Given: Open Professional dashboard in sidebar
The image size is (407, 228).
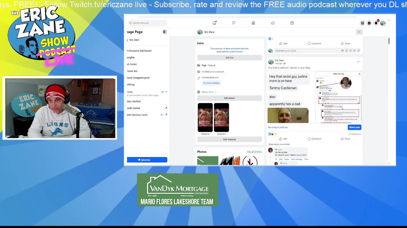Looking at the screenshot, I should (139, 51).
